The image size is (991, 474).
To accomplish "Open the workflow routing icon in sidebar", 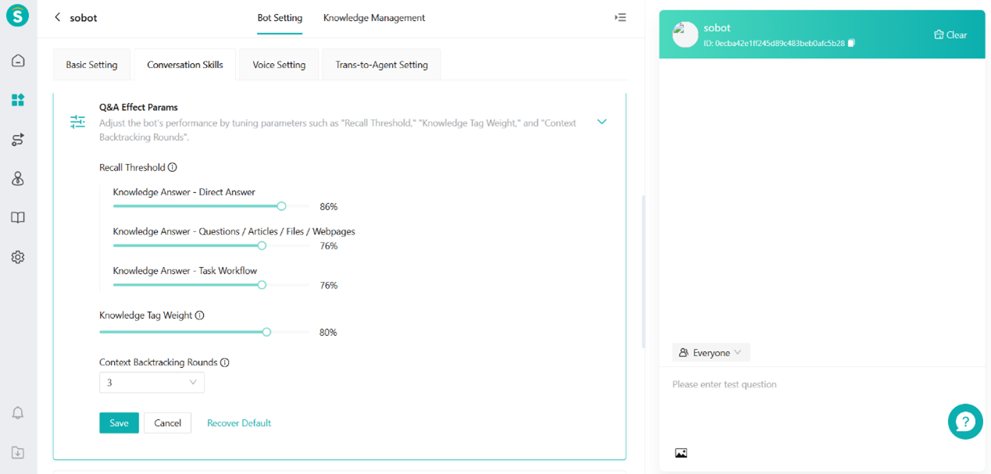I will pos(18,140).
